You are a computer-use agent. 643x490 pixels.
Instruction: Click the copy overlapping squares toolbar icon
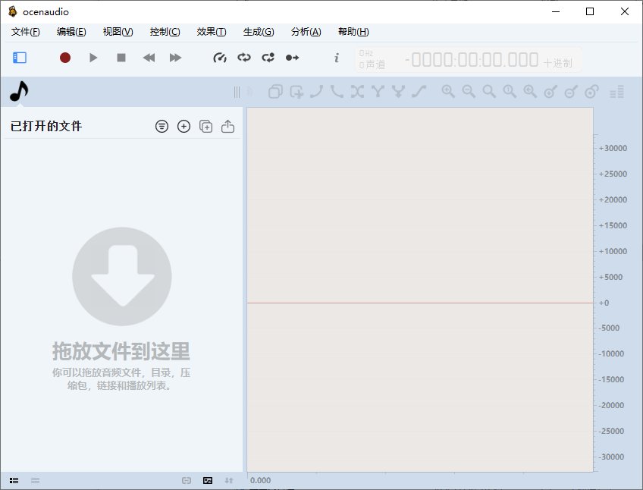pos(275,92)
